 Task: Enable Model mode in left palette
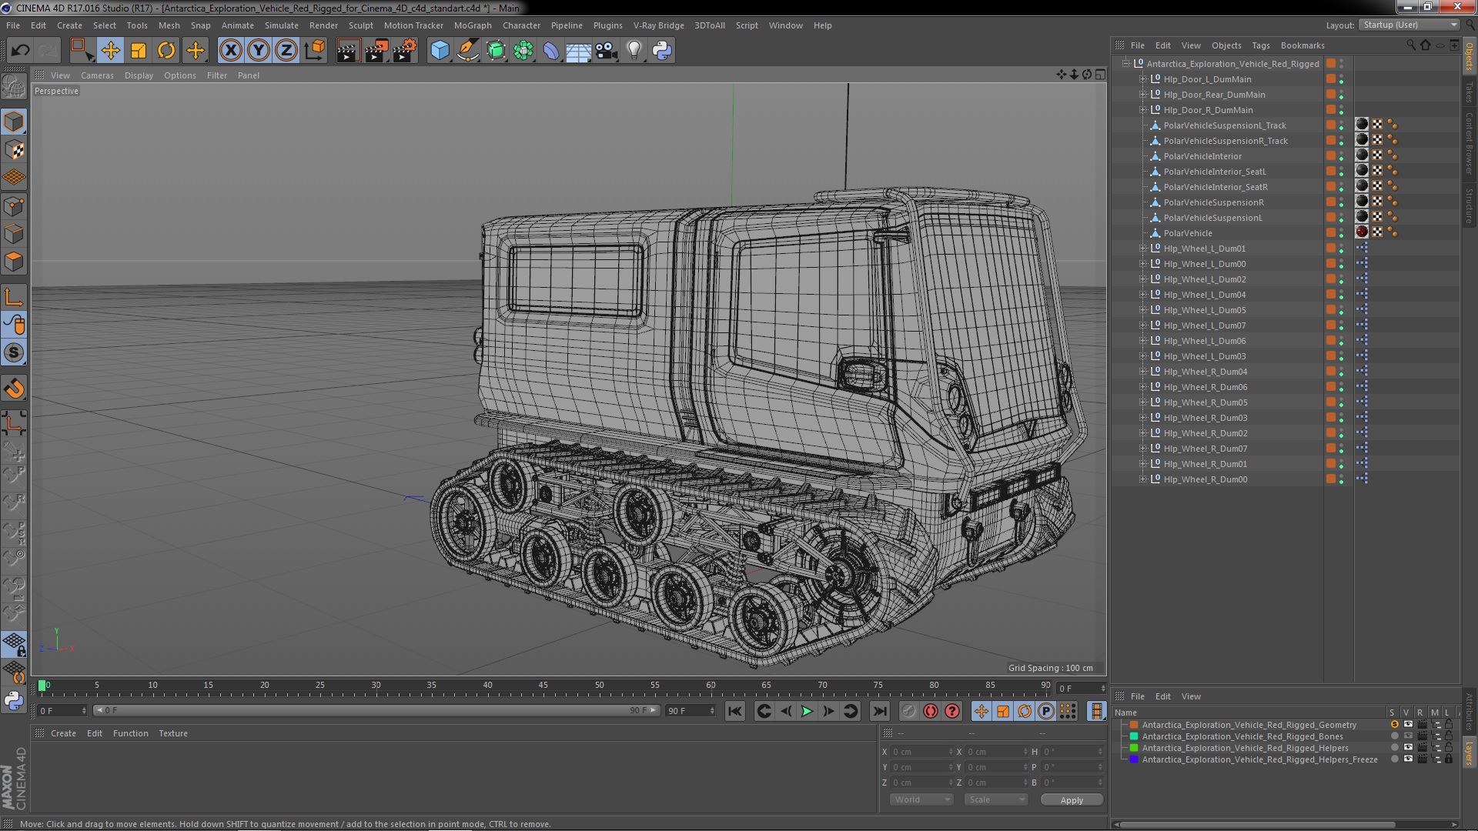tap(14, 122)
